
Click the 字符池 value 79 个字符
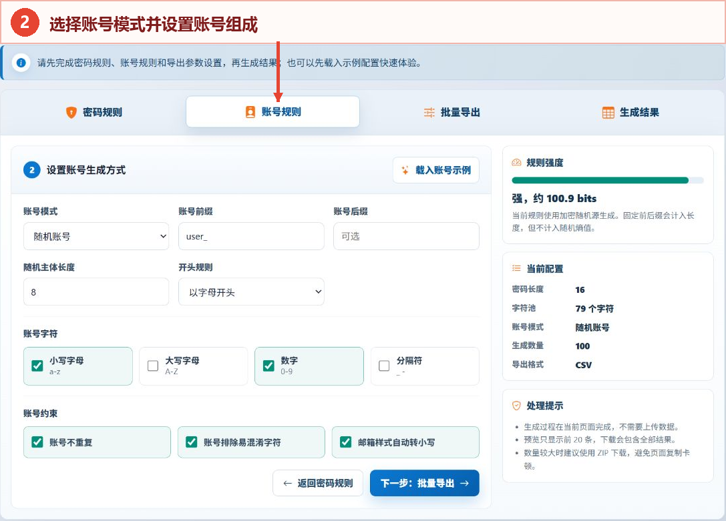pos(594,308)
